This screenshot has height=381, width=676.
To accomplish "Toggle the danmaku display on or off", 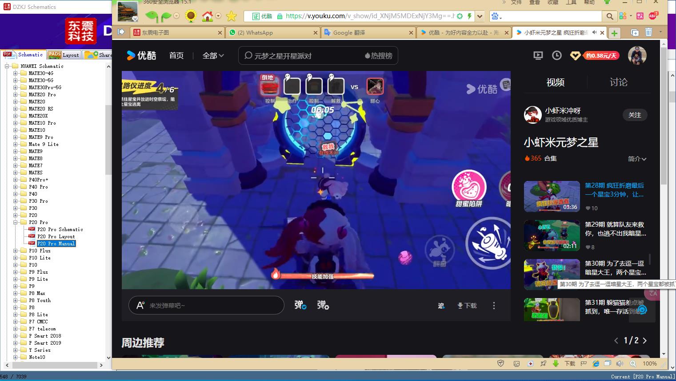I will tap(300, 305).
